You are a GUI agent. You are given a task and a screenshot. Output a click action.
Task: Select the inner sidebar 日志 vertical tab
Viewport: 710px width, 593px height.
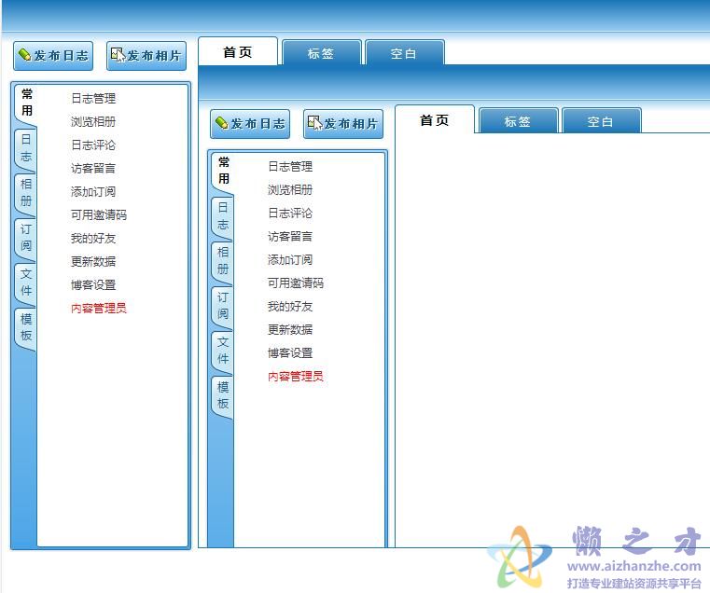pos(223,216)
